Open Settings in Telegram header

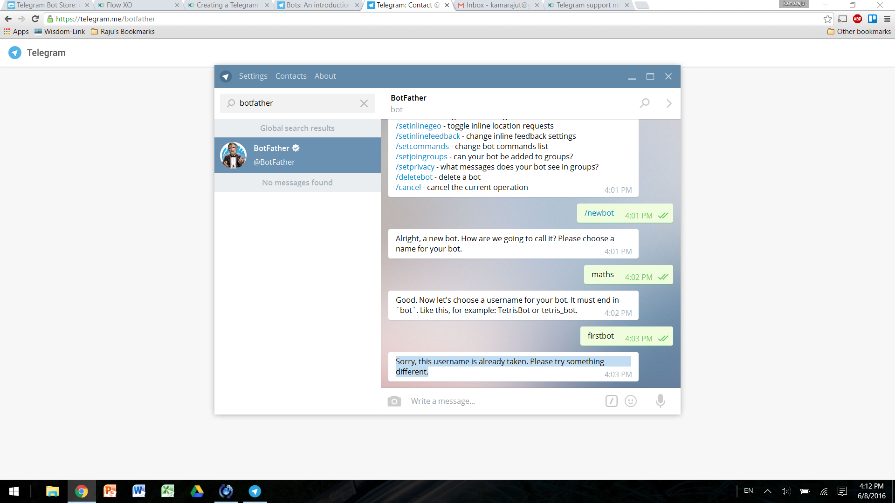253,76
